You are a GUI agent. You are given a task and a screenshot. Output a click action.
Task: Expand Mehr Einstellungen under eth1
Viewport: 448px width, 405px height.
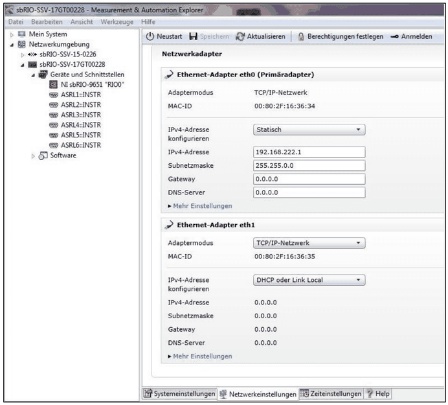pos(200,356)
